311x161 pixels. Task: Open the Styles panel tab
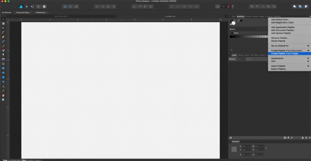[x=247, y=55]
